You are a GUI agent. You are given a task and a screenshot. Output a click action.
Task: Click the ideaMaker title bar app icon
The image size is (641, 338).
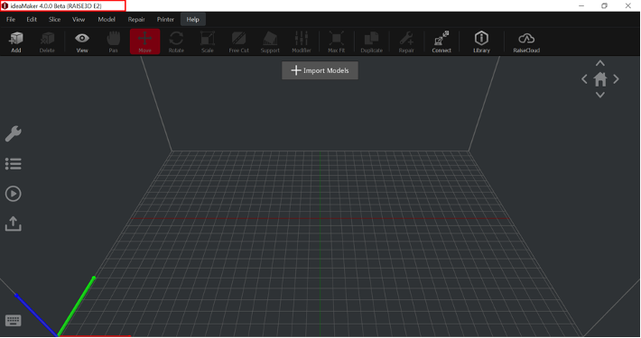[x=5, y=6]
